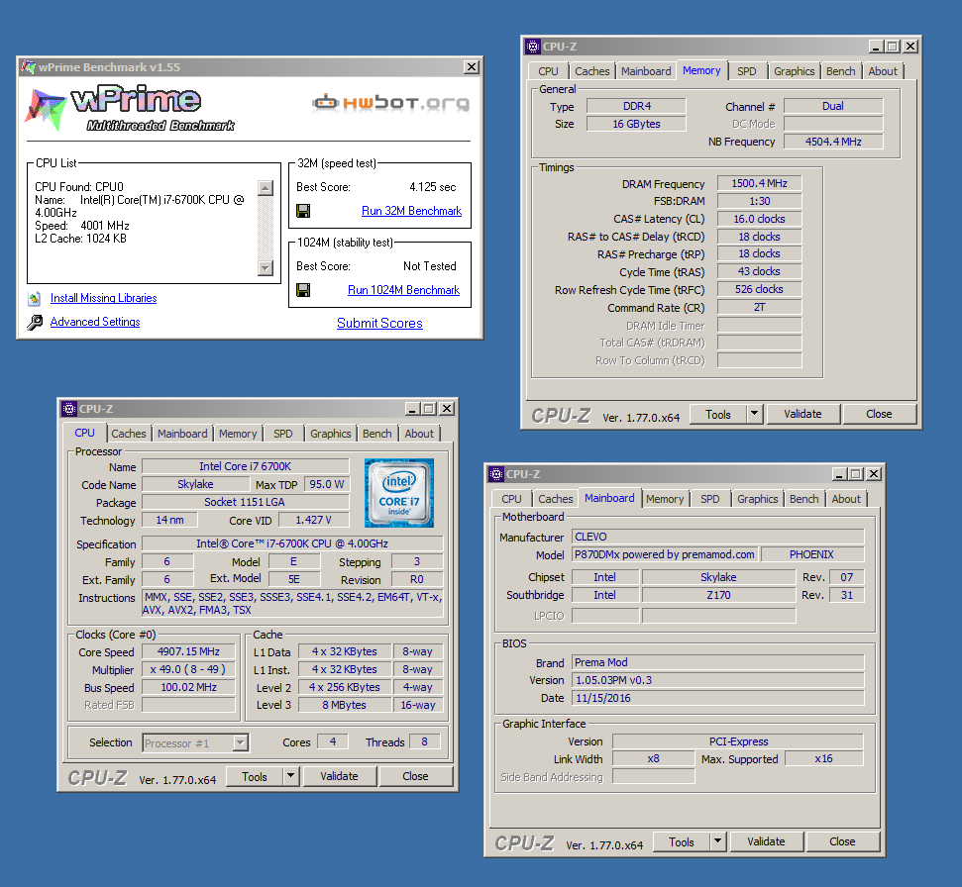Click Close button in Mainboard CPU-Z window
This screenshot has height=887, width=962.
842,842
